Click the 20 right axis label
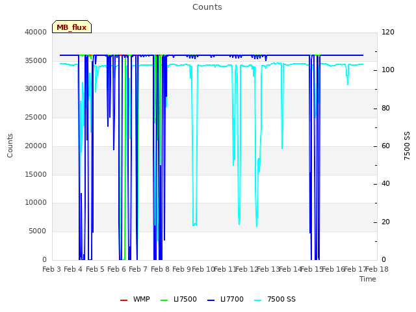 click(385, 222)
